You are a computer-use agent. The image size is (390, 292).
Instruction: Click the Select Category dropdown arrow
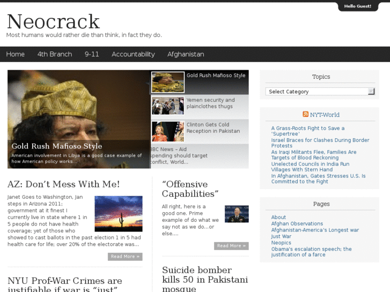(x=371, y=92)
